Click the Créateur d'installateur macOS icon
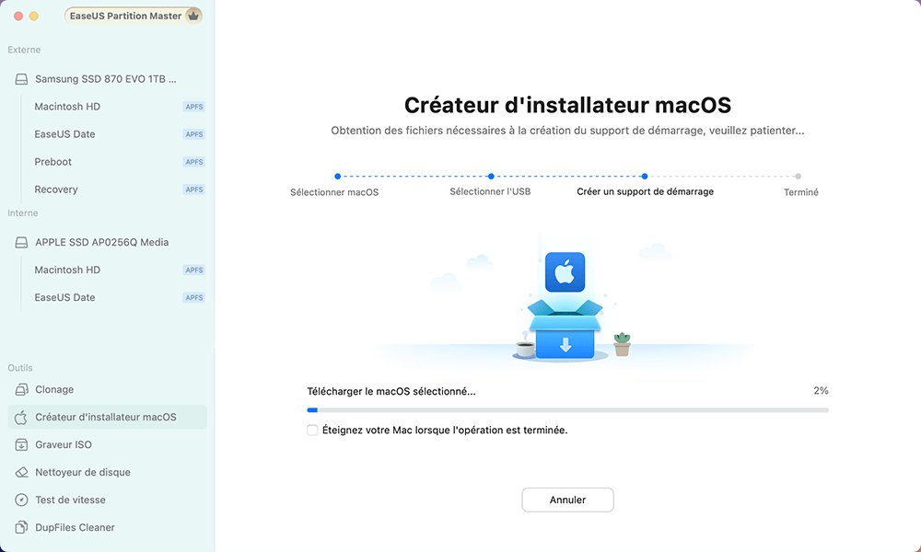921x552 pixels. click(x=18, y=417)
